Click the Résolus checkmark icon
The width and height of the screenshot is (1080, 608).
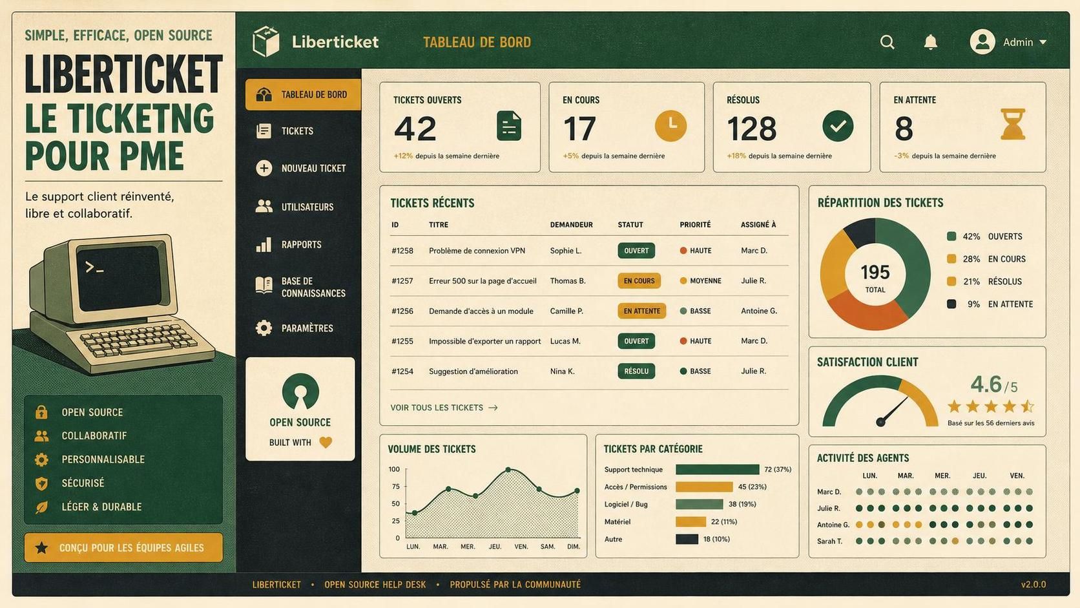click(x=838, y=126)
